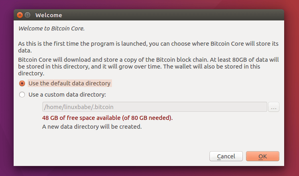Click the 'Welcome' window title text
This screenshot has height=176, width=299.
pos(49,15)
